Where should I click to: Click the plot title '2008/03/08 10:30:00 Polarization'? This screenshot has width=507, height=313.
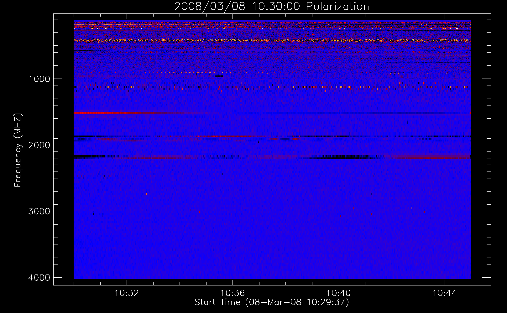pos(272,6)
